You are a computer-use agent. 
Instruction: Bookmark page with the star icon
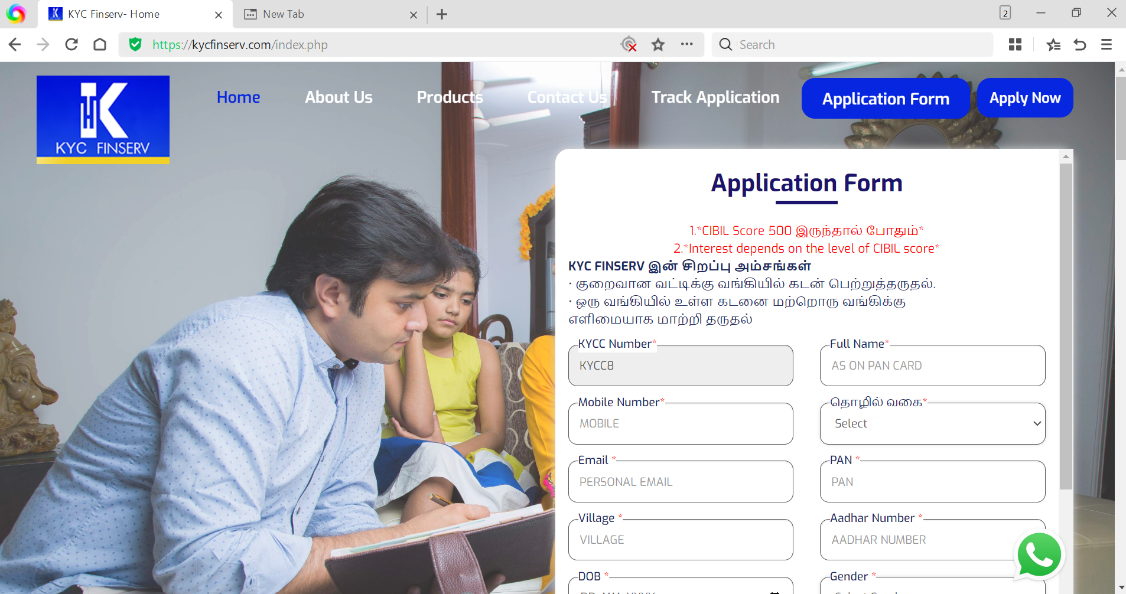tap(658, 45)
